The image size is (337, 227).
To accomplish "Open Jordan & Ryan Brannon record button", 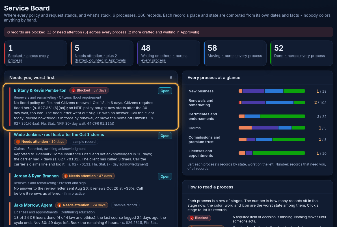I will (165, 176).
